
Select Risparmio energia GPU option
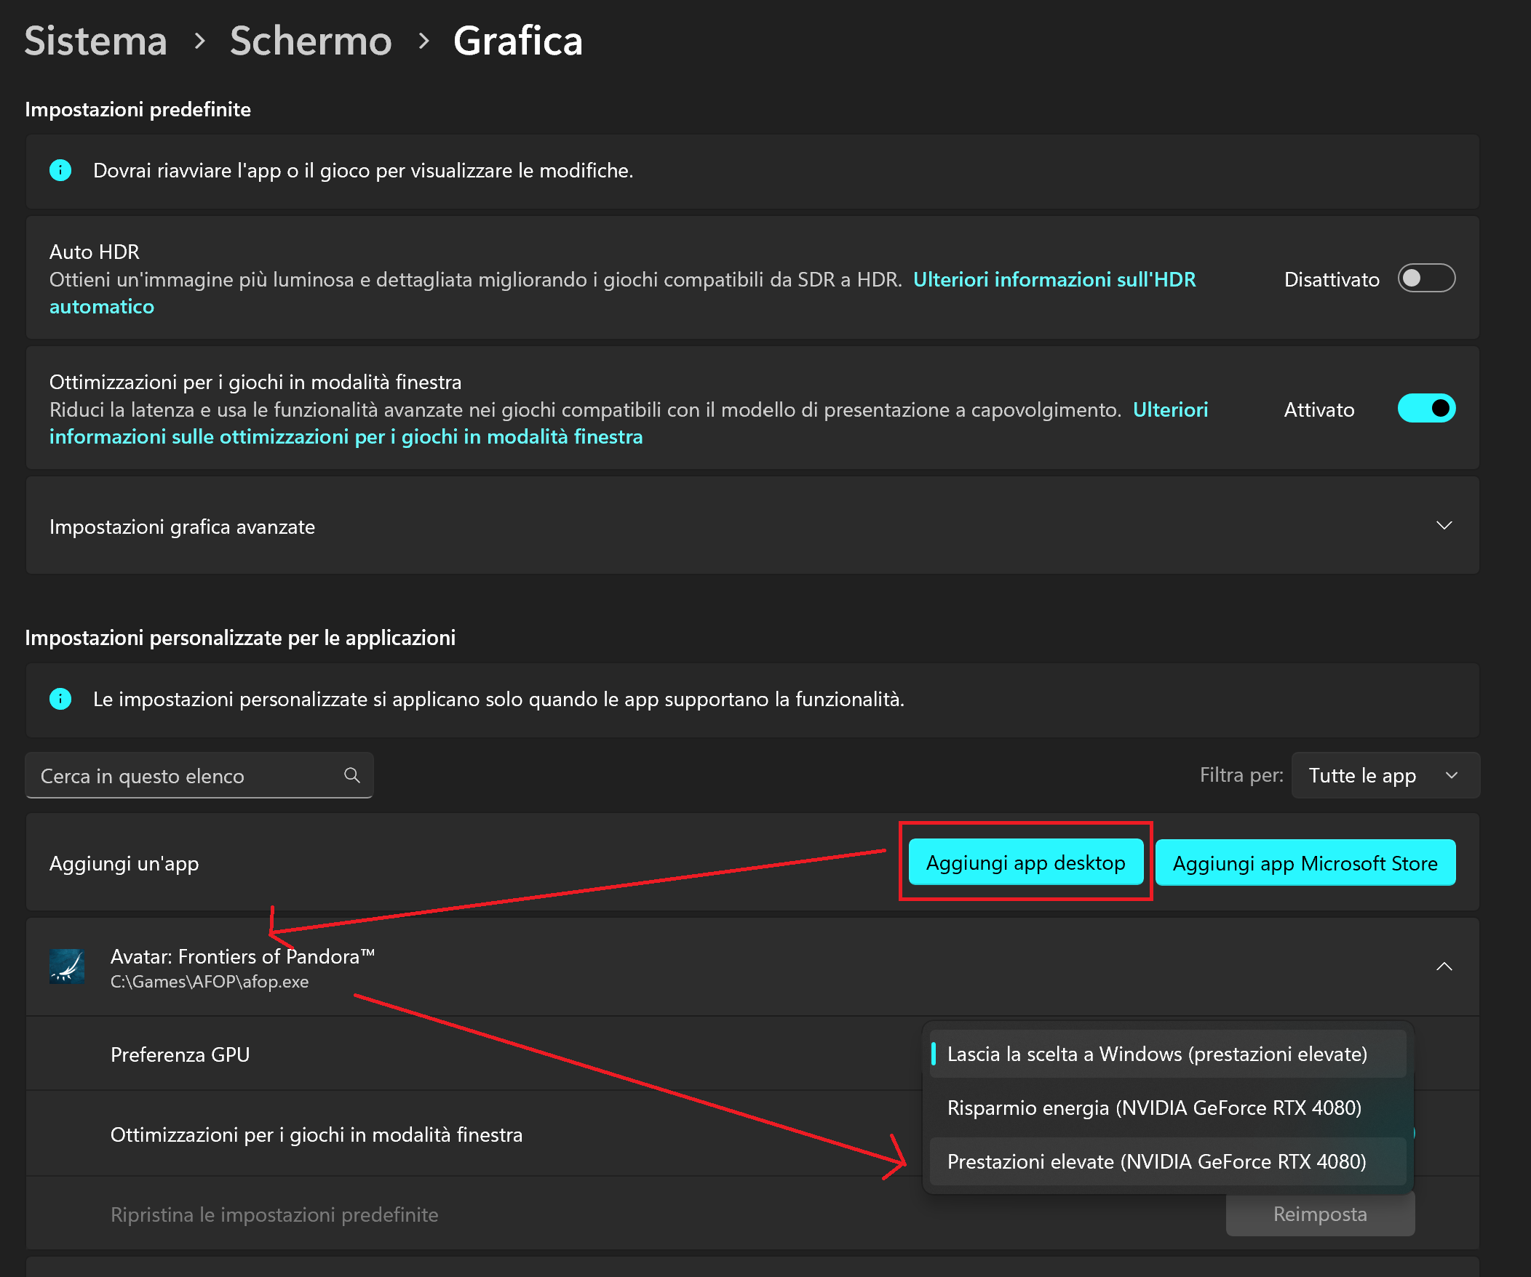tap(1168, 1108)
